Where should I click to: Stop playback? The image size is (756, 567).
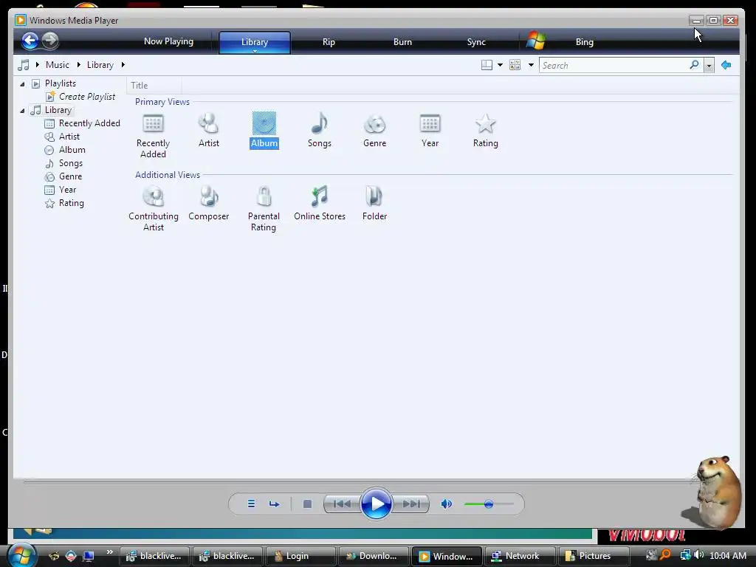pyautogui.click(x=307, y=504)
